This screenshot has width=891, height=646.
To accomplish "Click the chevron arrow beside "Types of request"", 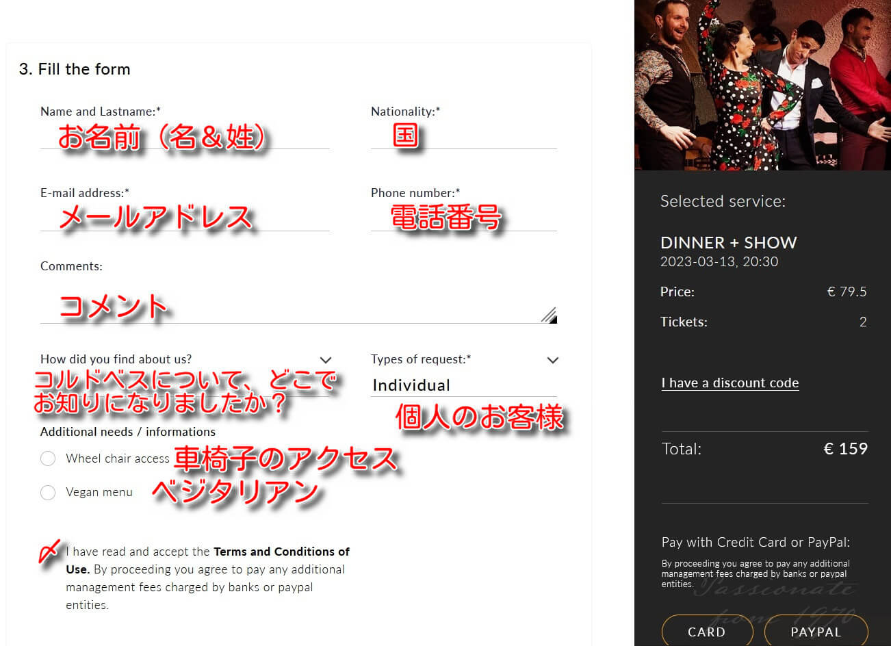I will tap(553, 360).
